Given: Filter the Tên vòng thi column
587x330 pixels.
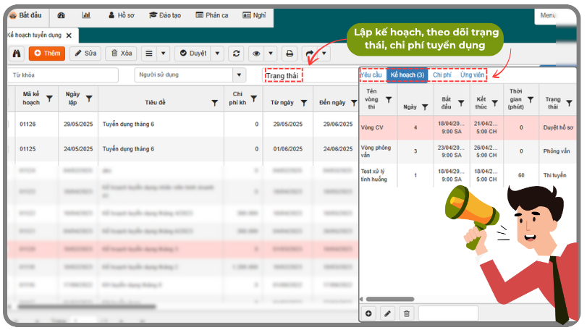Looking at the screenshot, I should [389, 100].
